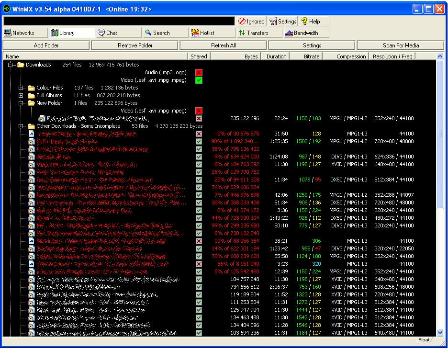Click the Colour Files folder icon

pyautogui.click(x=31, y=88)
